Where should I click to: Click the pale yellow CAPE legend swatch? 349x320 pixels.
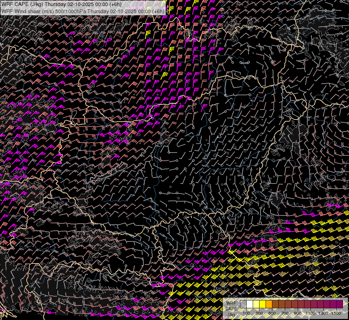[x=256, y=304]
